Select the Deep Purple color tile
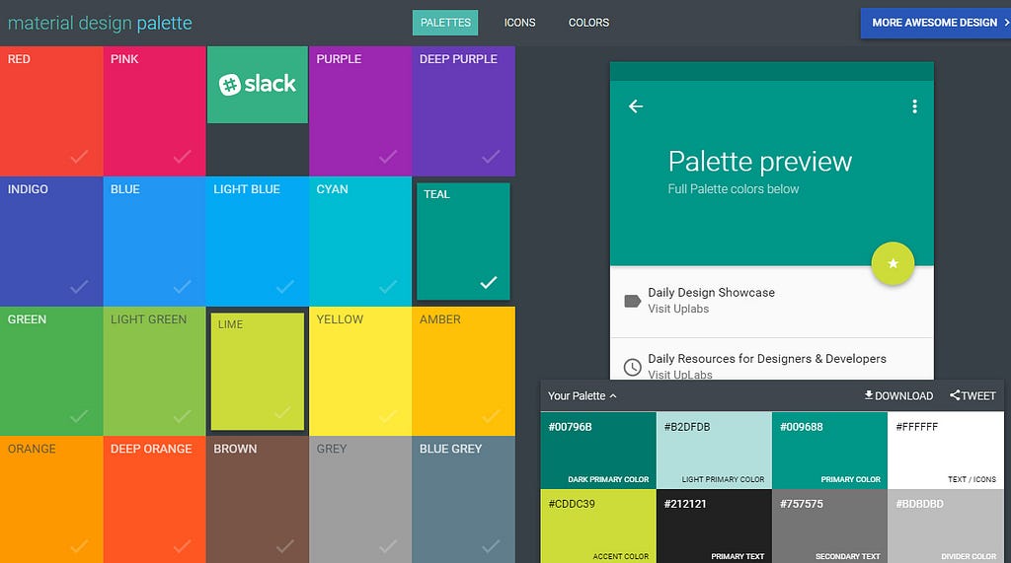Image resolution: width=1011 pixels, height=563 pixels. tap(464, 110)
